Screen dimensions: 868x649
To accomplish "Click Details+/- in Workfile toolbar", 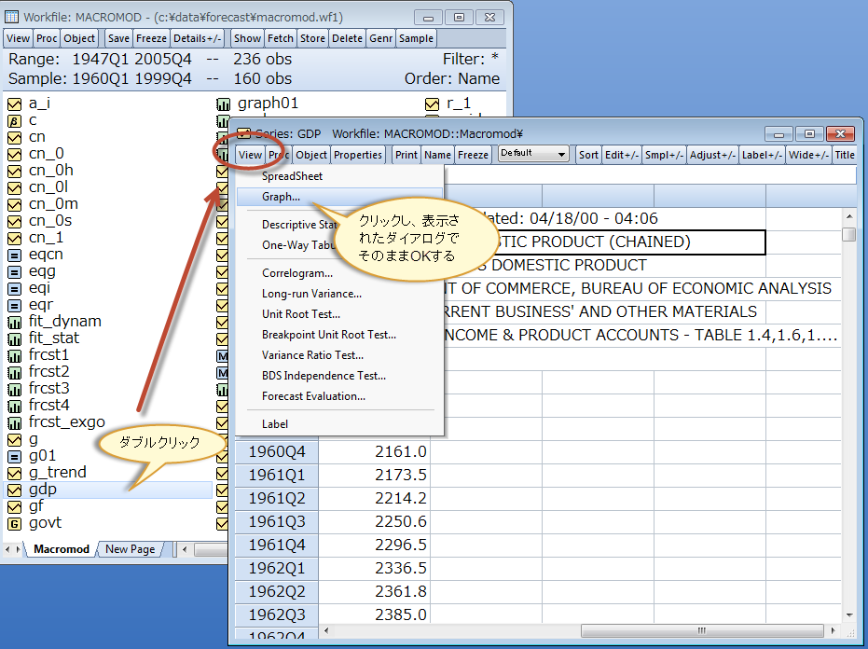I will (x=197, y=38).
